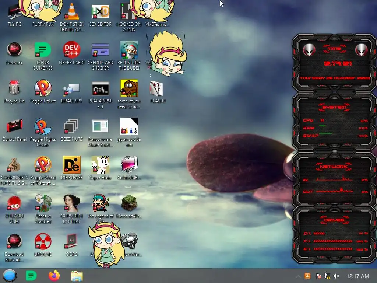Expand hidden system tray icons chevron
Viewport: 377px width, 283px height.
(298, 276)
